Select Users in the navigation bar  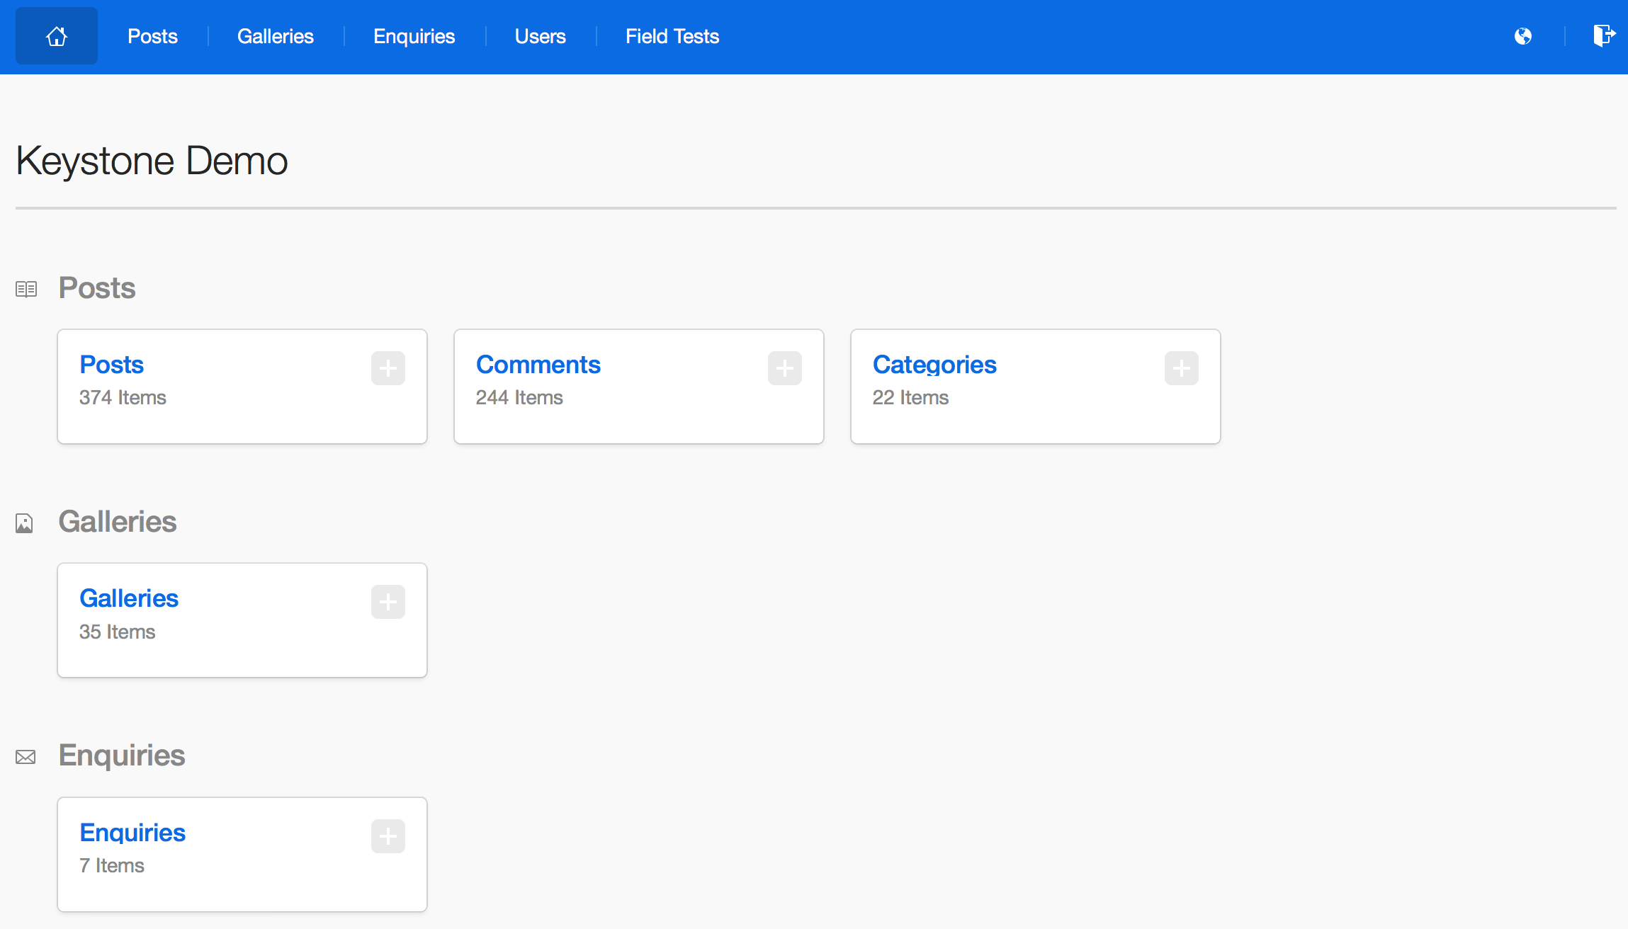pyautogui.click(x=540, y=36)
